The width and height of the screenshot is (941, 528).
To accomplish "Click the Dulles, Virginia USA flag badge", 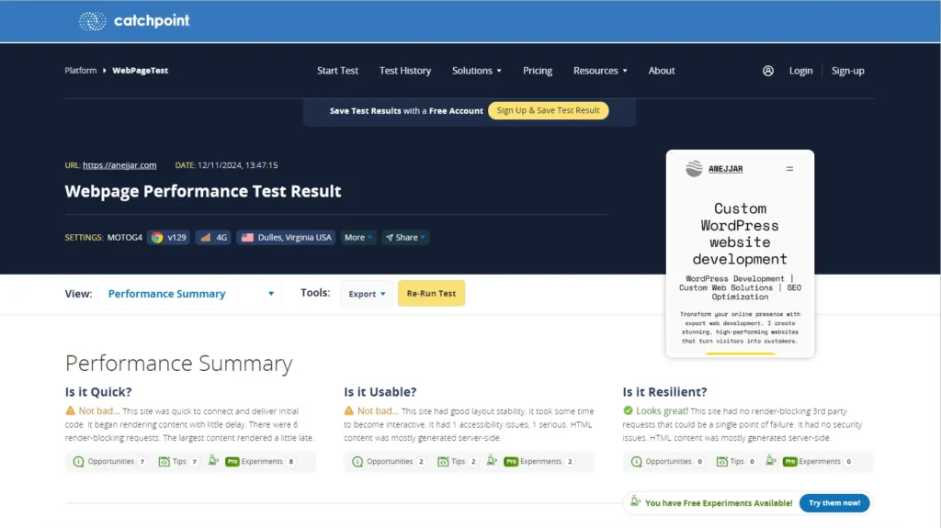I will point(286,238).
